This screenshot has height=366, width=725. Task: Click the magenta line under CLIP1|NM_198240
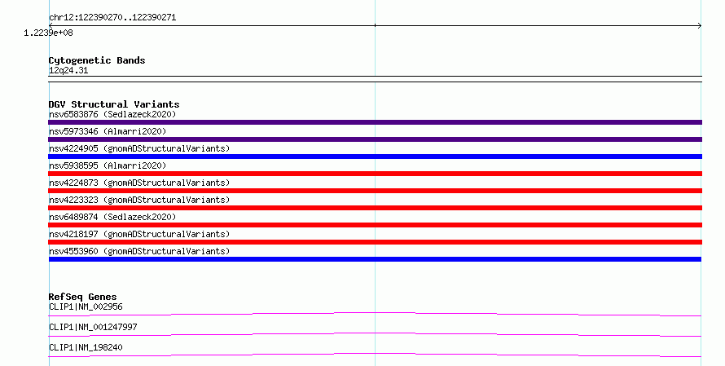click(x=375, y=355)
